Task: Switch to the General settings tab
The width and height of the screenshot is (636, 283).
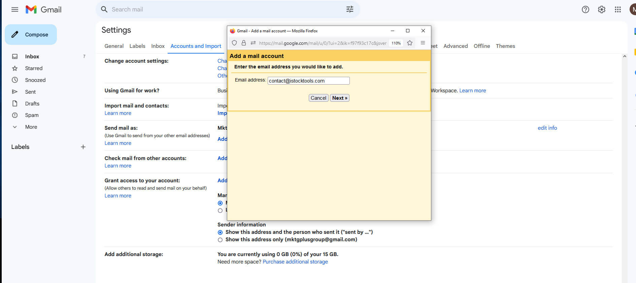Action: (114, 46)
